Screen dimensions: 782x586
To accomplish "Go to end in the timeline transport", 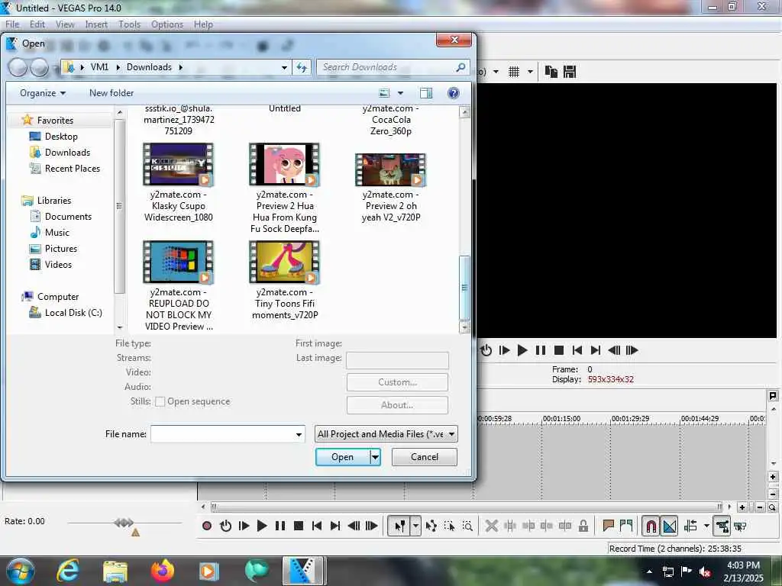I will click(x=335, y=526).
